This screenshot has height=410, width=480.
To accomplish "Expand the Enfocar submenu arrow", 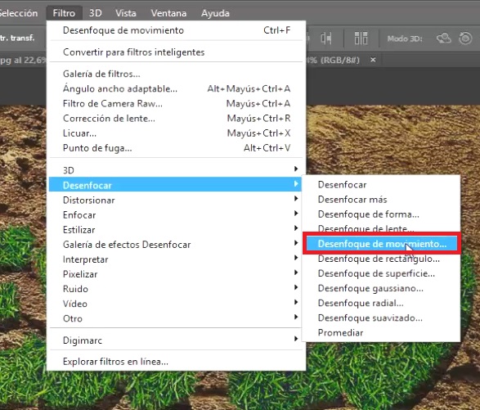I will (x=296, y=214).
